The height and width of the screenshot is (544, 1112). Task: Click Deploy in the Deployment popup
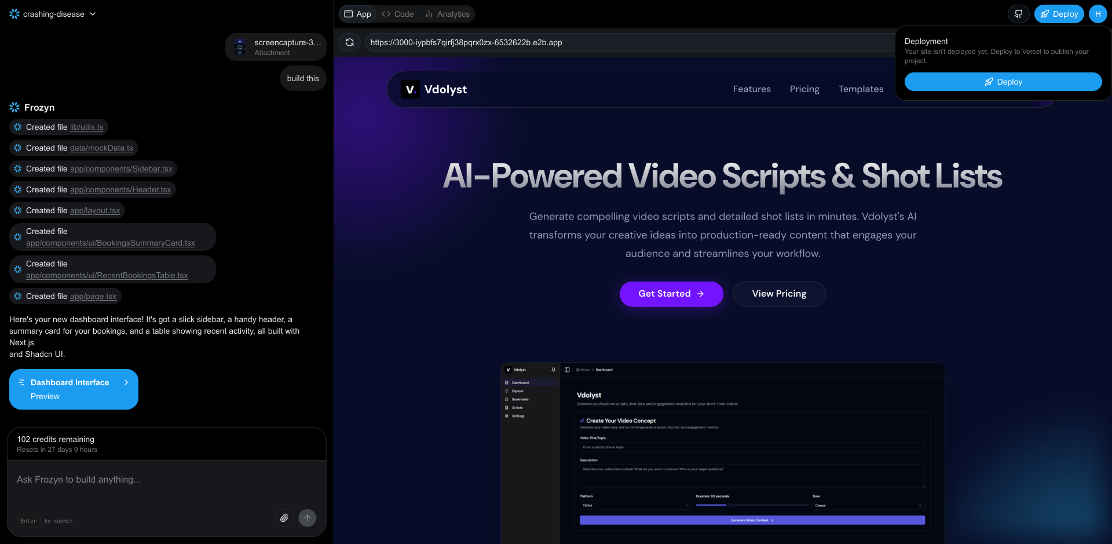tap(1003, 82)
